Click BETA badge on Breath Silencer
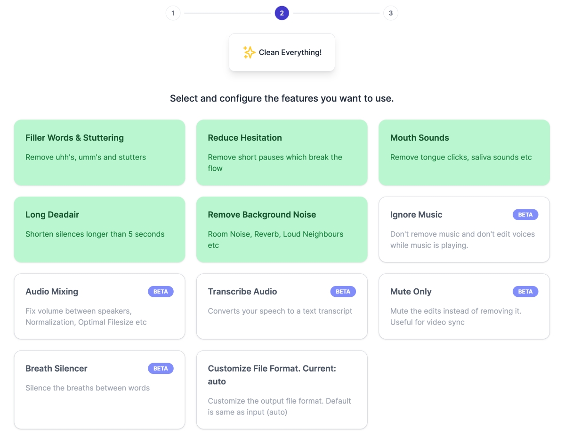Viewport: 565px width, 437px height. point(161,368)
